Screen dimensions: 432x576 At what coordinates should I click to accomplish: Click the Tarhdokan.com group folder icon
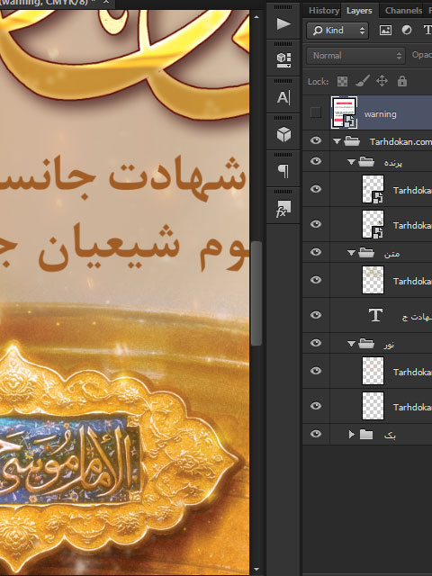click(x=352, y=141)
